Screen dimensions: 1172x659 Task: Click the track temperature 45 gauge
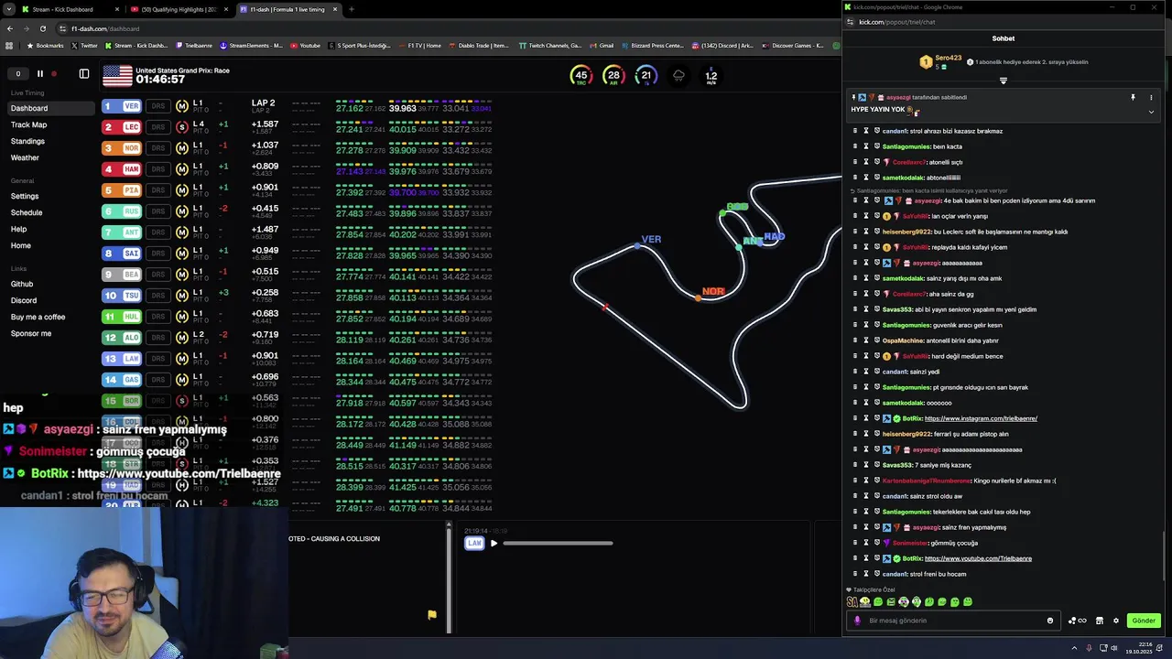[581, 76]
